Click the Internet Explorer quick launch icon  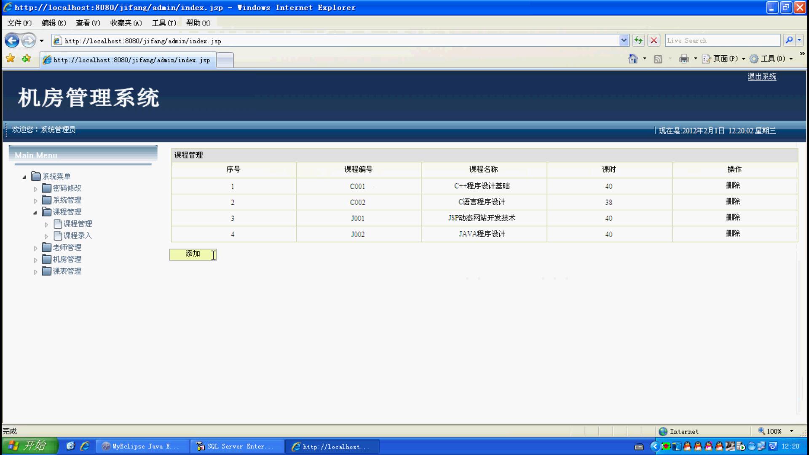click(85, 446)
